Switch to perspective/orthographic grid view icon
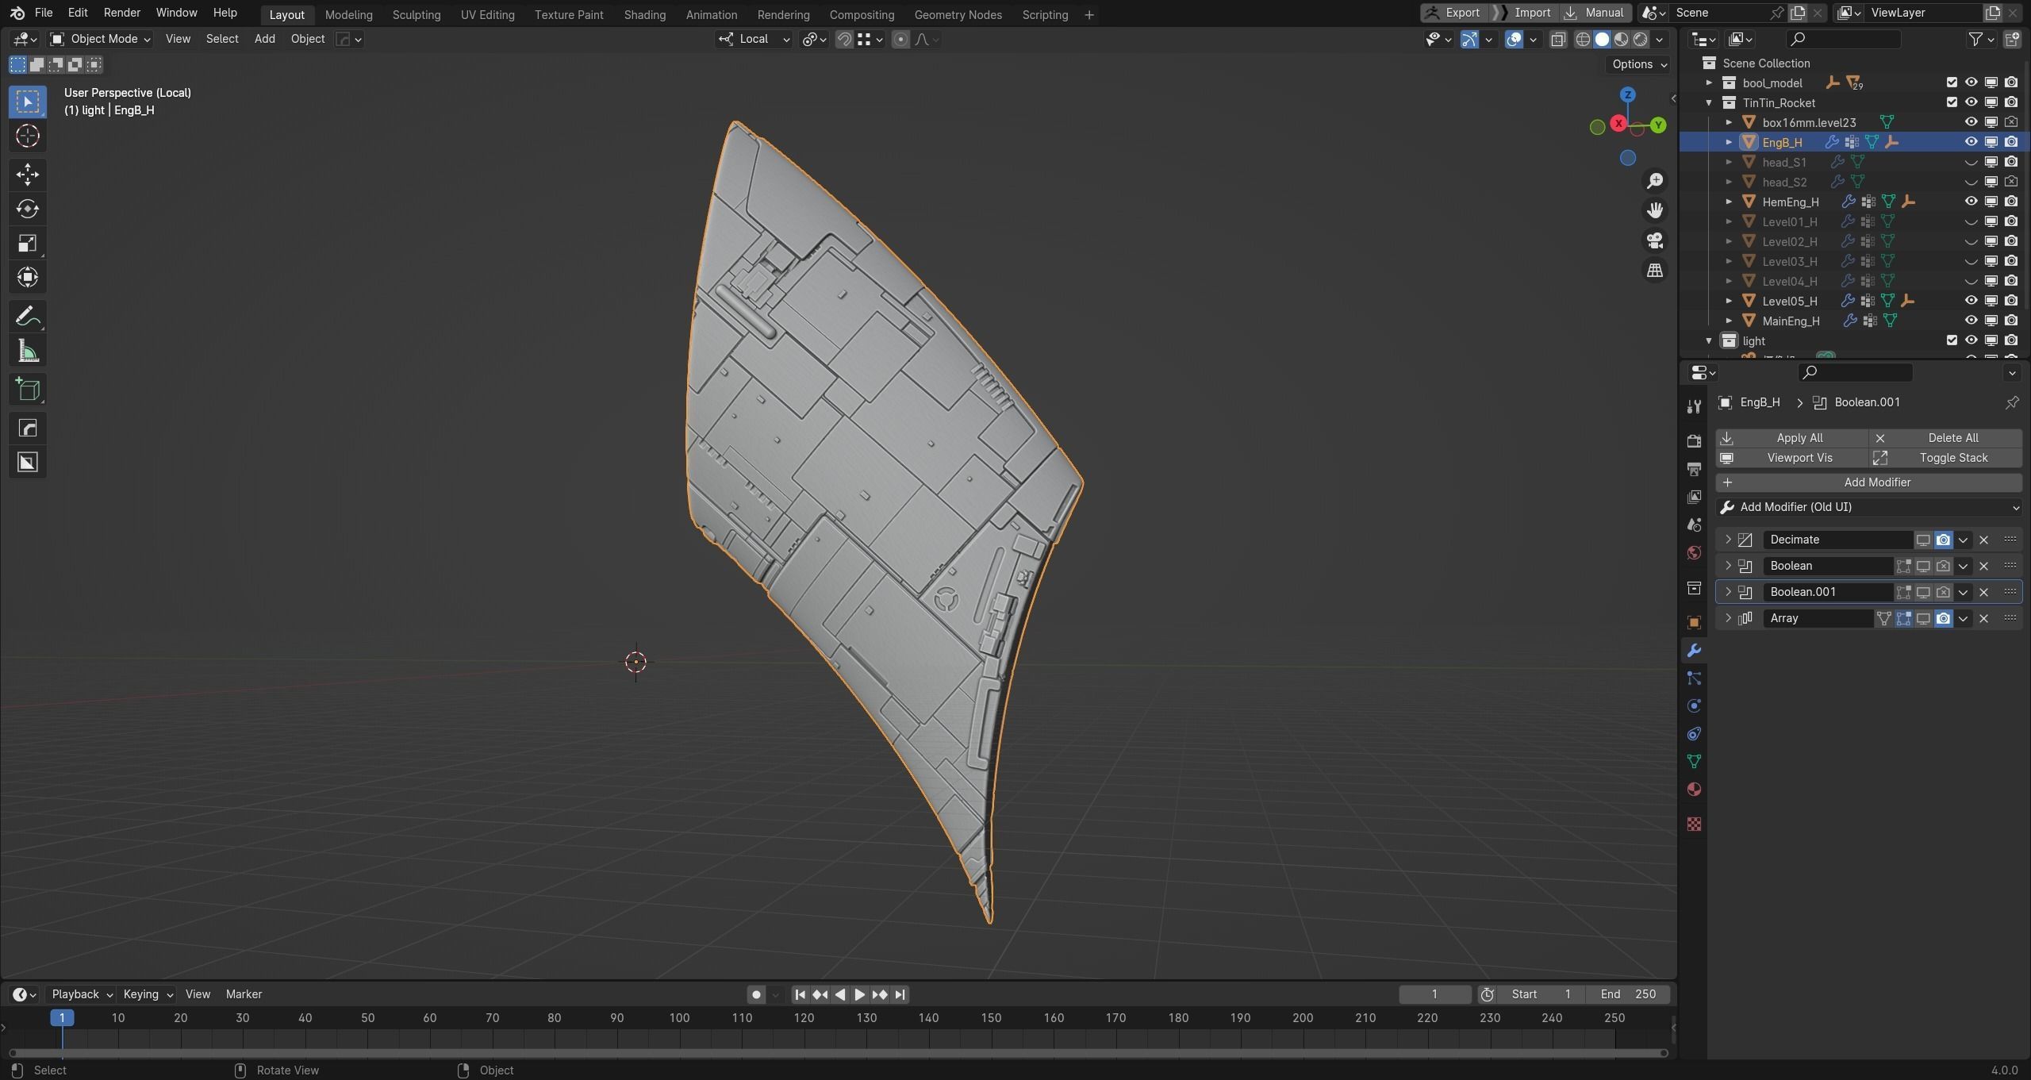 pos(1655,271)
